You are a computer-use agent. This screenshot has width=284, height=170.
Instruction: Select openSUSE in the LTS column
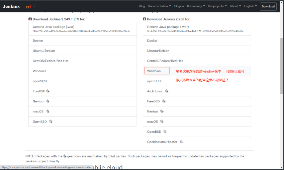coord(83,81)
